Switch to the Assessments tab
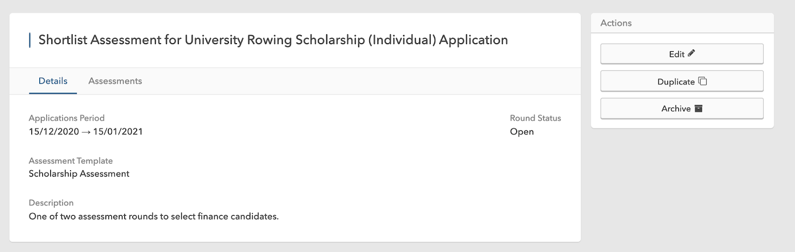 pos(115,81)
